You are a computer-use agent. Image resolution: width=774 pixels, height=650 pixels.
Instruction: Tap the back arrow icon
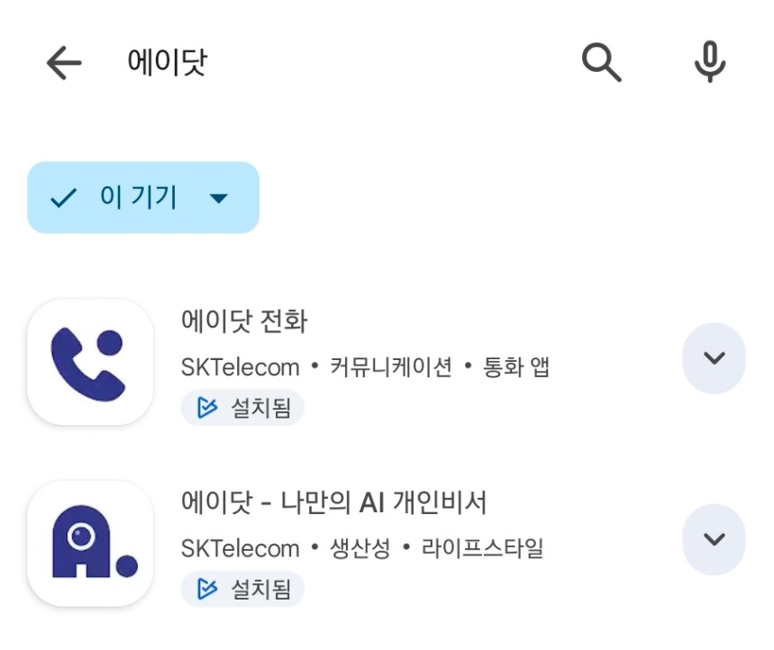64,62
